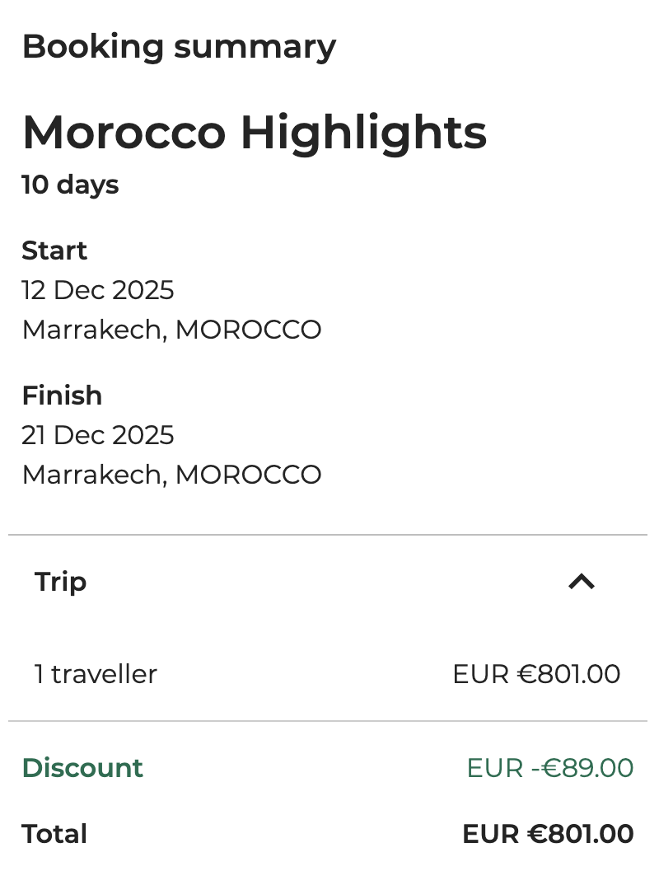Click the Booking summary heading
659x885 pixels.
tap(179, 47)
